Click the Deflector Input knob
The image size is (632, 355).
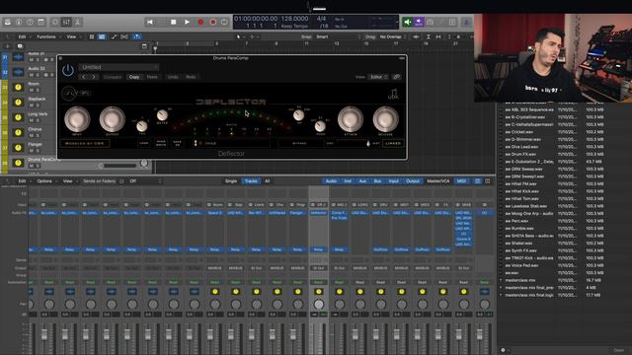[x=77, y=119]
